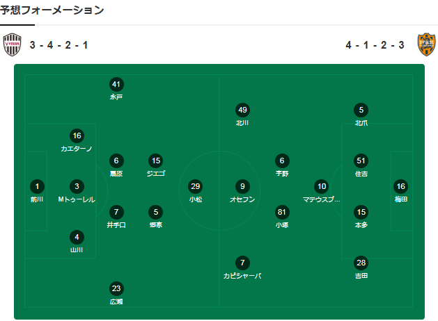This screenshot has width=438, height=321.
Task: Select player number 3 Mトゥーレル
Action: coord(77,186)
